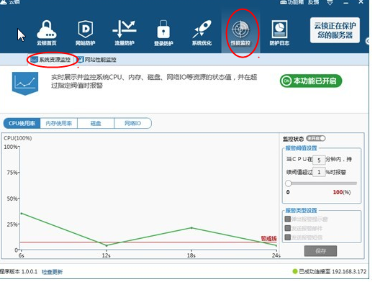The image size is (375, 282).
Task: Minimize the 云锁 window
Action: (345, 3)
